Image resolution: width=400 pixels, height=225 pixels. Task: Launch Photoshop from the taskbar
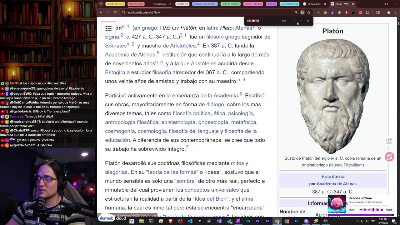[248, 221]
